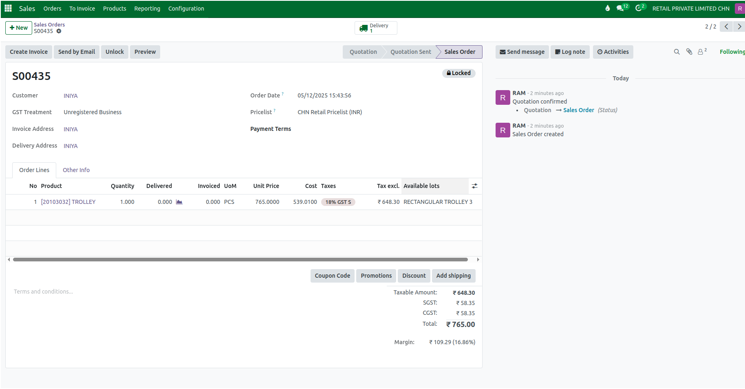Viewport: 745px width, 389px height.
Task: Attach a file using the paperclip icon
Action: [689, 52]
